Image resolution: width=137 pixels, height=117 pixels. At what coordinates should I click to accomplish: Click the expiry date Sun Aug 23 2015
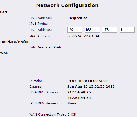point(91,86)
